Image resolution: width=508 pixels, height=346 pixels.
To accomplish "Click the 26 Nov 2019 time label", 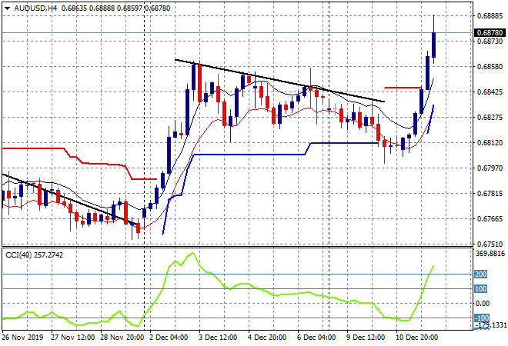I will pyautogui.click(x=22, y=338).
